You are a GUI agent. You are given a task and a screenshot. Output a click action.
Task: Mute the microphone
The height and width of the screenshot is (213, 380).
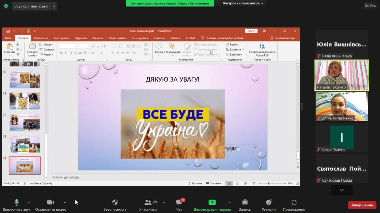pyautogui.click(x=17, y=203)
